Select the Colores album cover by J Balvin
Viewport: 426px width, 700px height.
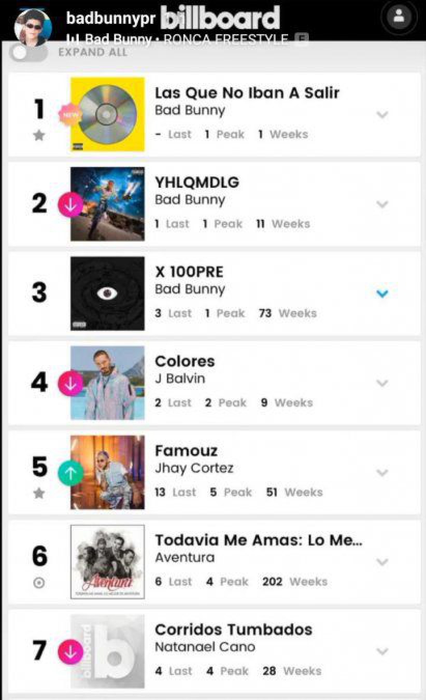click(x=107, y=383)
